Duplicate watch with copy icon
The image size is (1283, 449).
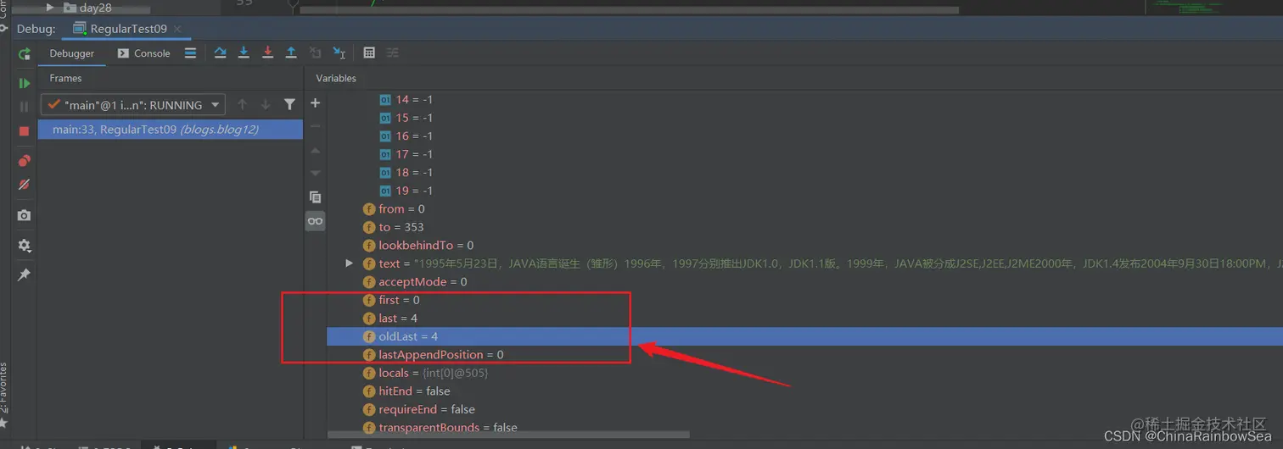(x=315, y=197)
